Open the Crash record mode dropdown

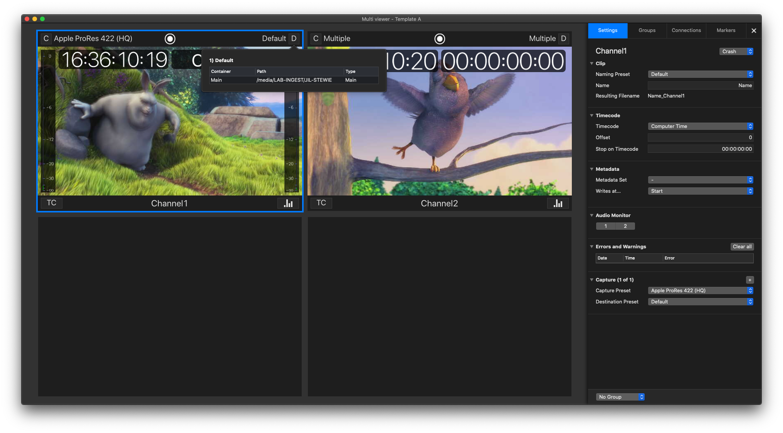pos(736,51)
